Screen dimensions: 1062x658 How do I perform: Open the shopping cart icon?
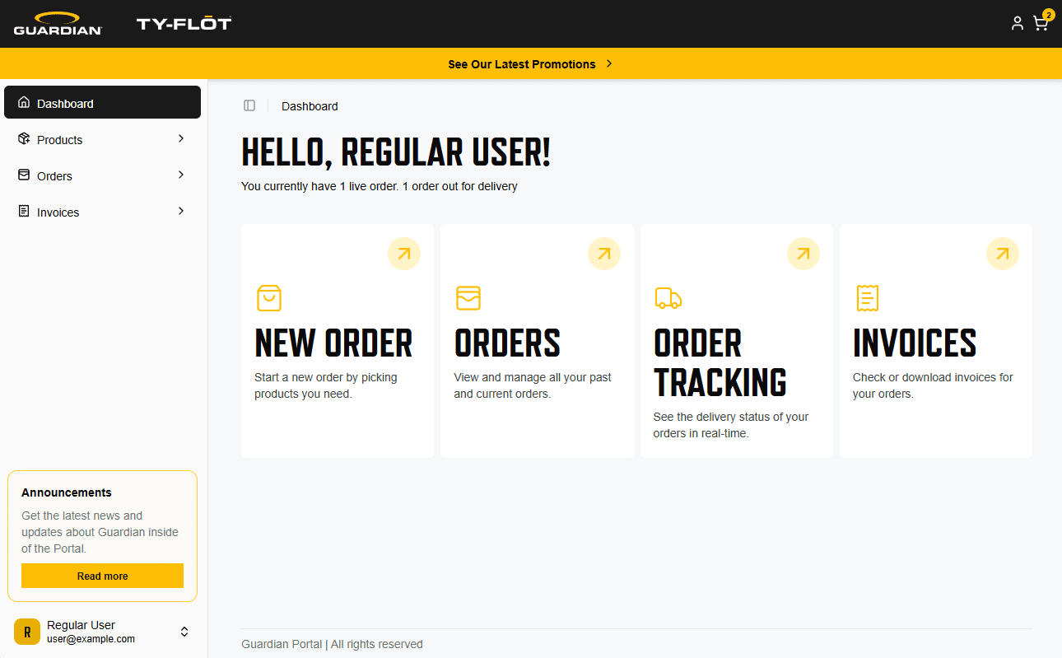click(x=1040, y=23)
